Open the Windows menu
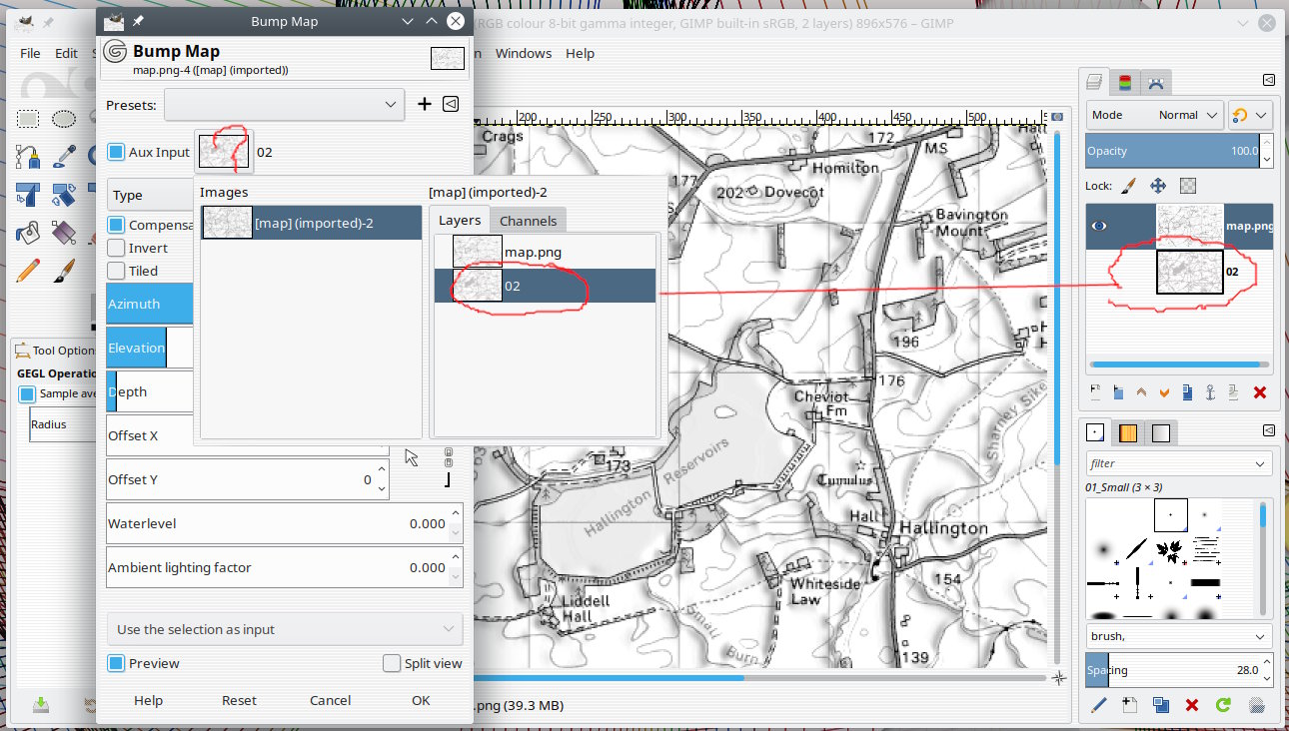 pyautogui.click(x=523, y=53)
